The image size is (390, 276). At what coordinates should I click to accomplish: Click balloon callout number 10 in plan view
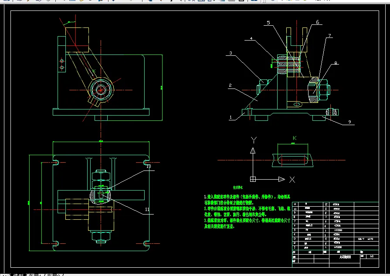(149, 166)
